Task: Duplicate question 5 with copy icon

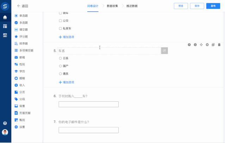Action: (213, 45)
